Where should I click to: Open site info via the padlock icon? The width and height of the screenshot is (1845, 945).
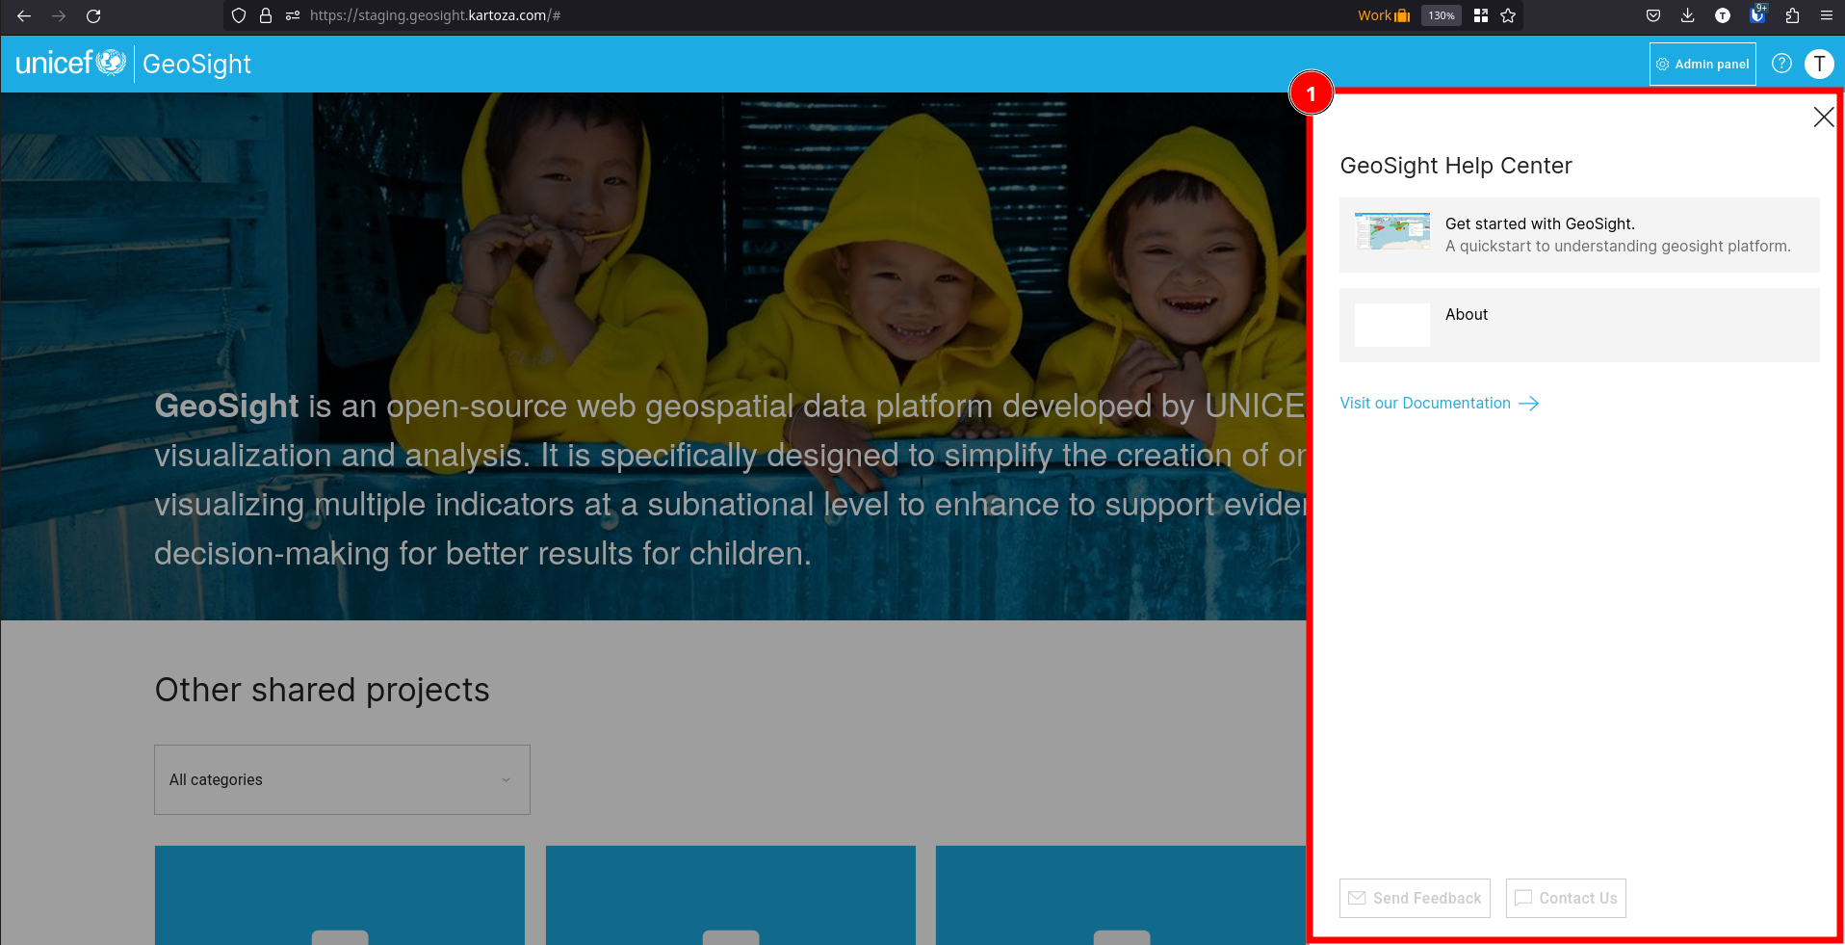coord(266,15)
